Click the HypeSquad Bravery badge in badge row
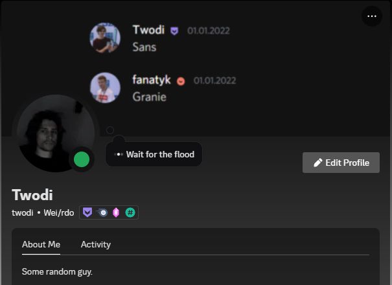 [x=87, y=212]
